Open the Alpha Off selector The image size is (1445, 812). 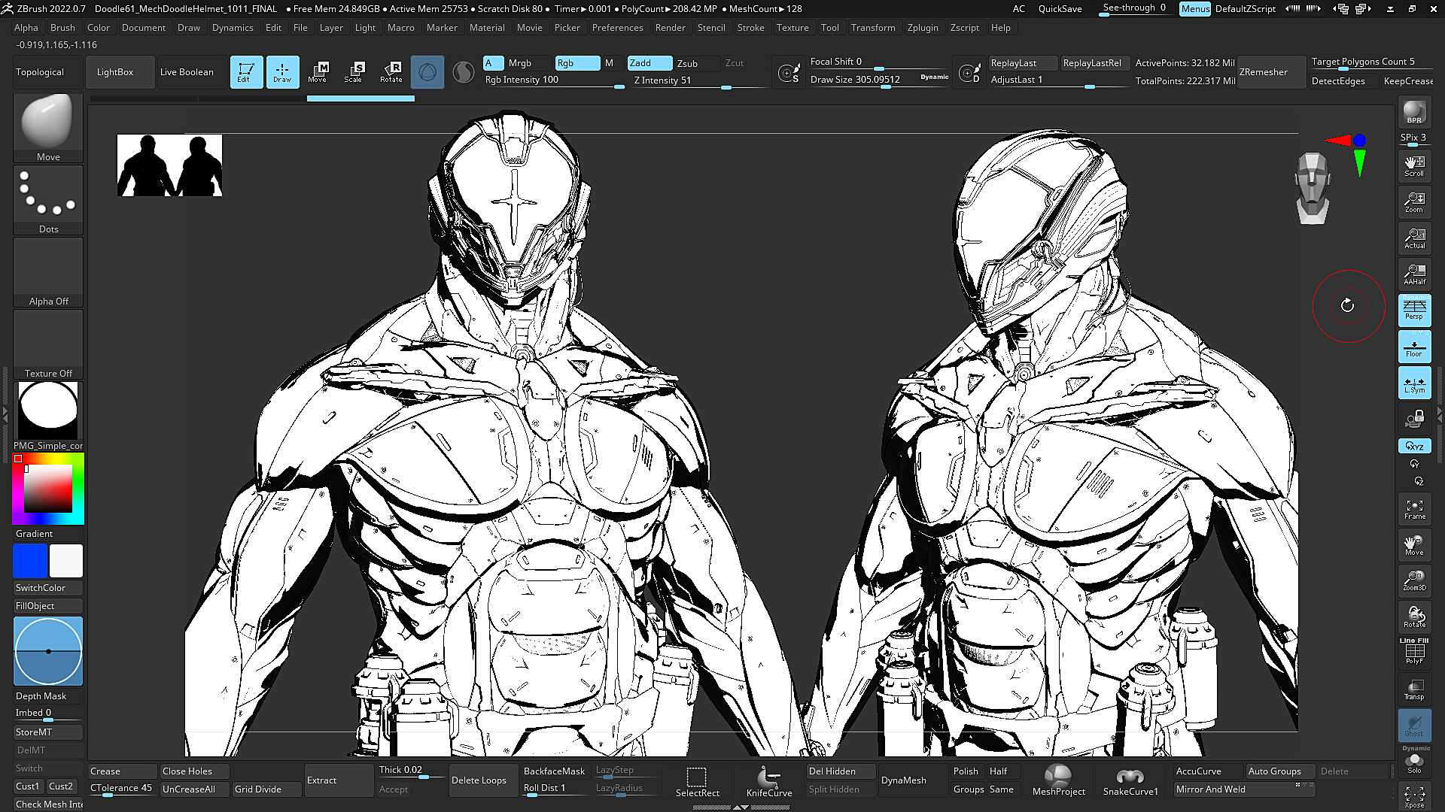tap(48, 271)
